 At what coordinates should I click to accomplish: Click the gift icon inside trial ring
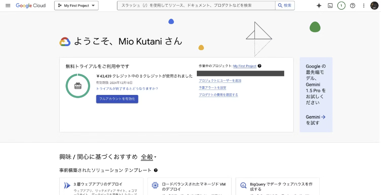click(x=78, y=86)
